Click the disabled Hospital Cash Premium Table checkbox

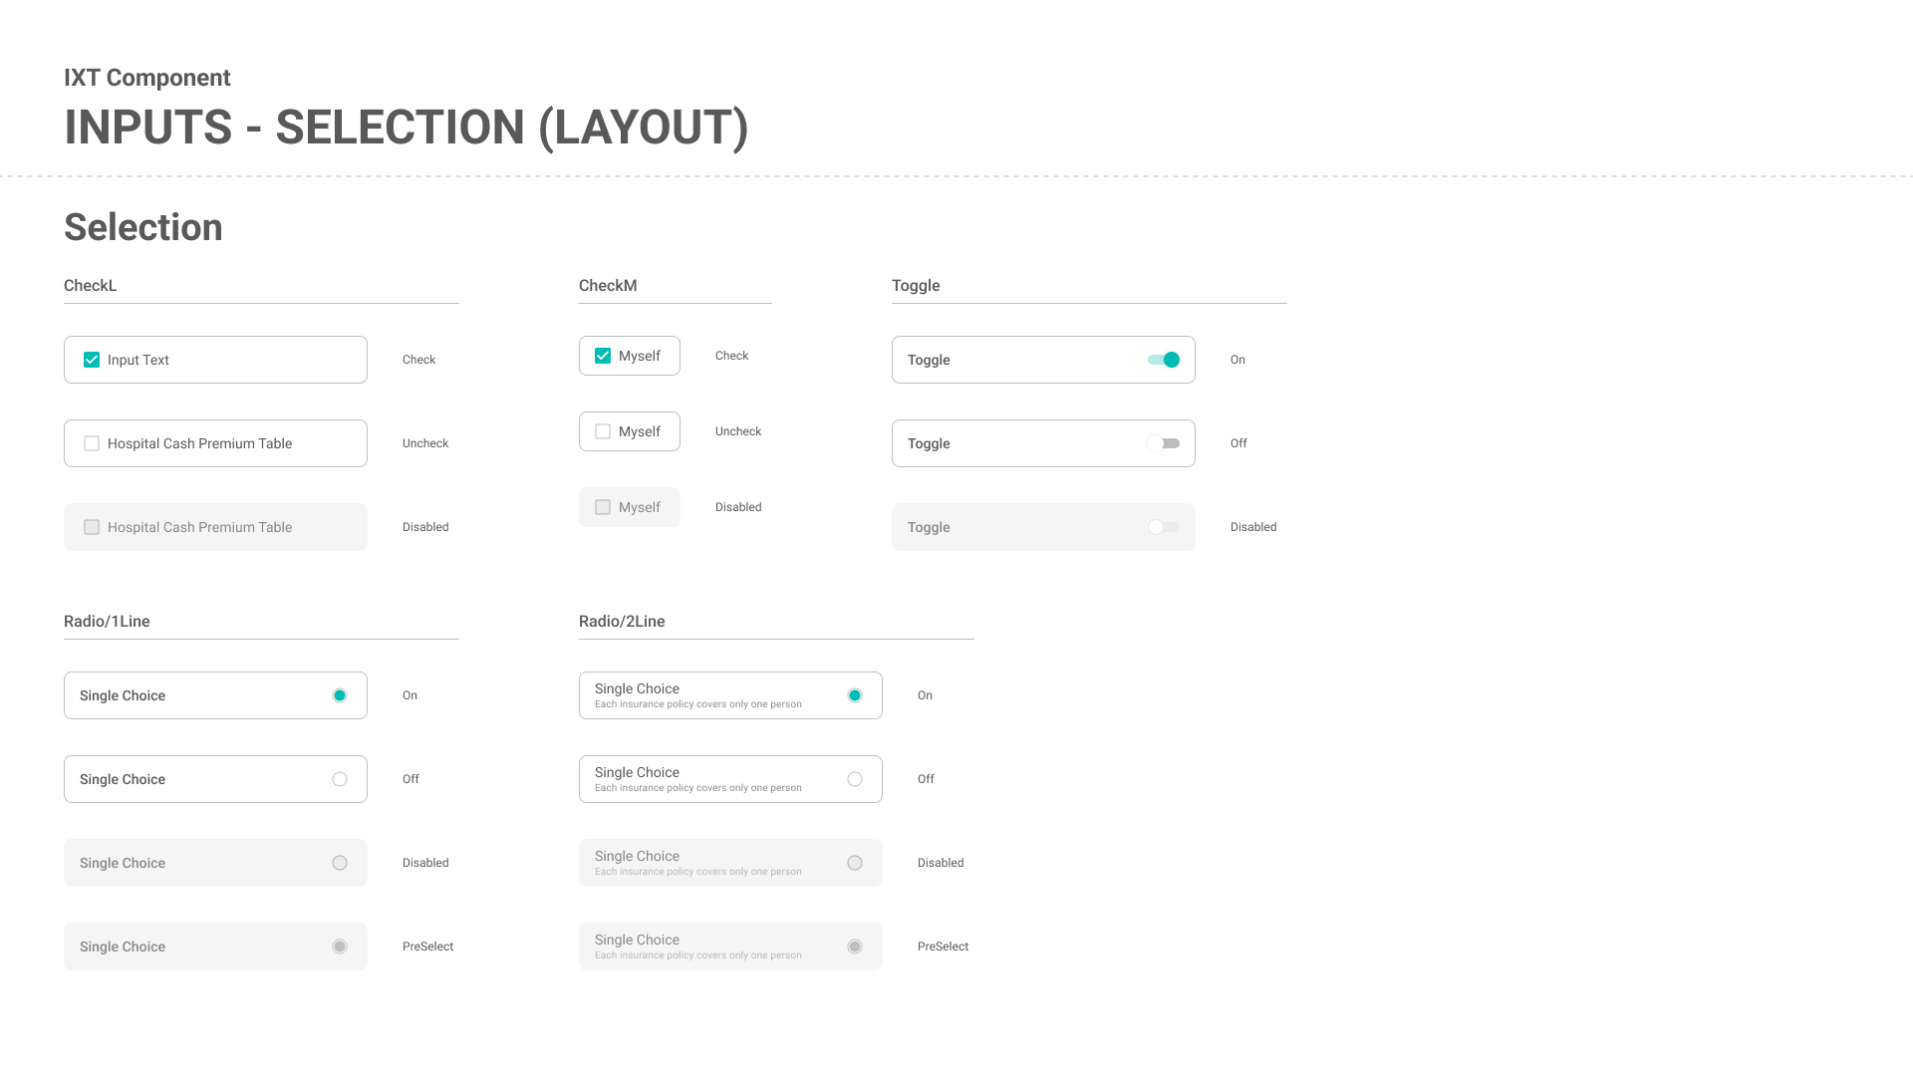92,527
